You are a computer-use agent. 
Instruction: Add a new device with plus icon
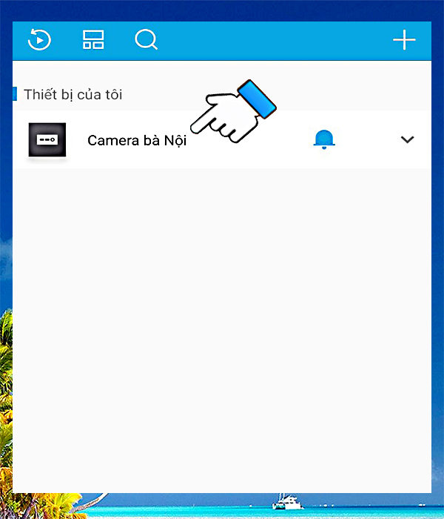click(x=404, y=40)
